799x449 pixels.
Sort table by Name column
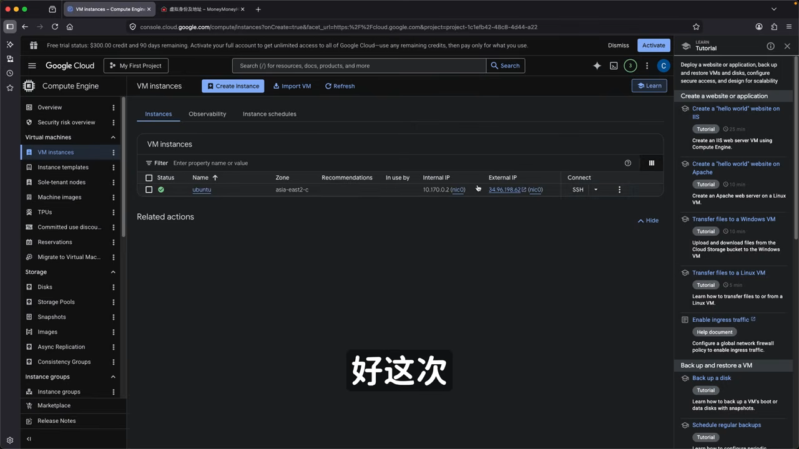tap(205, 178)
